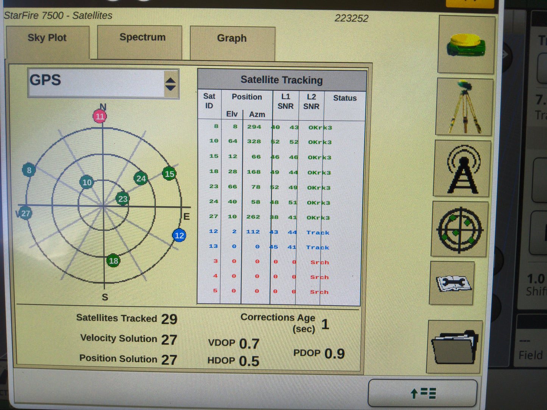Click azimuth value 168 for satellite 18
The image size is (547, 410).
point(254,172)
